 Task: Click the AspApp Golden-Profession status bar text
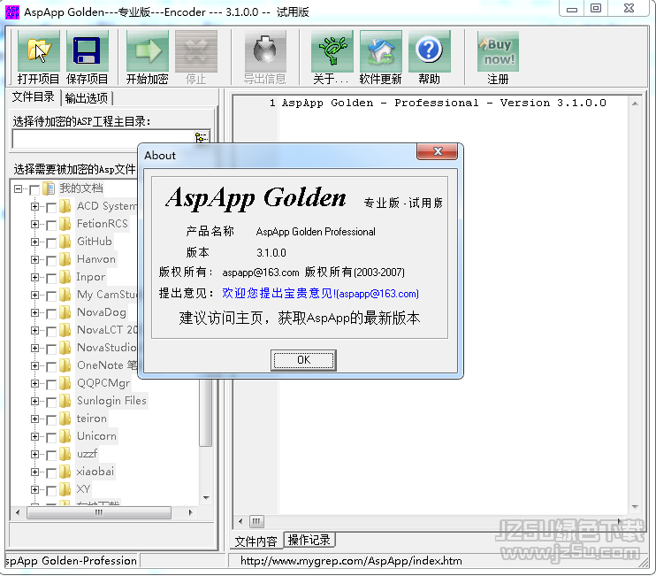coord(71,561)
